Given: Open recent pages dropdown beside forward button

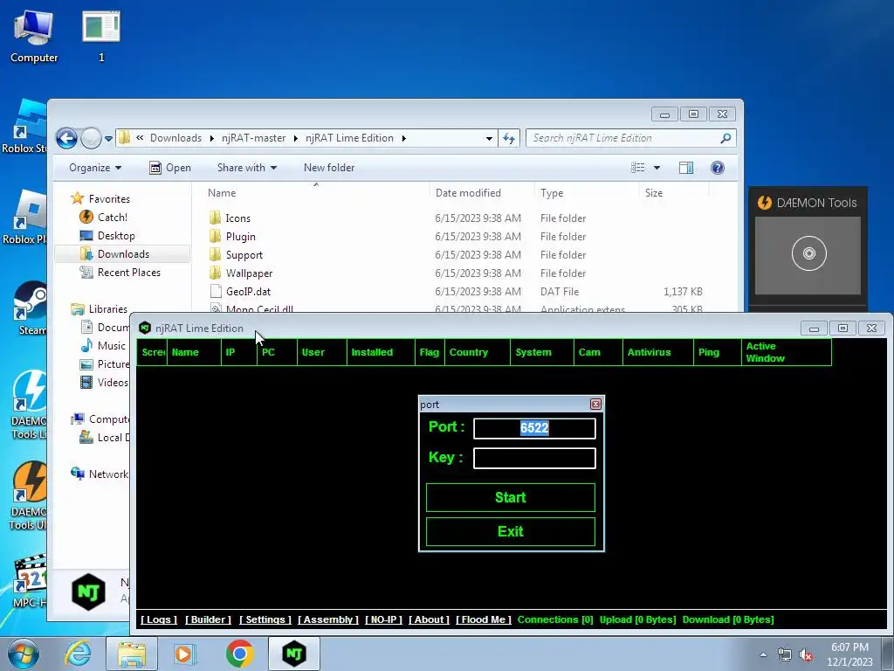Looking at the screenshot, I should (108, 139).
